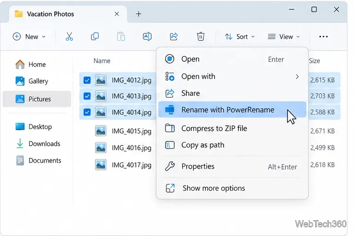Add a new tab with plus button
The image size is (354, 236).
139,14
